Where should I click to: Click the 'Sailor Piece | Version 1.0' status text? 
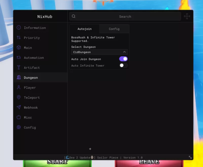(120, 158)
